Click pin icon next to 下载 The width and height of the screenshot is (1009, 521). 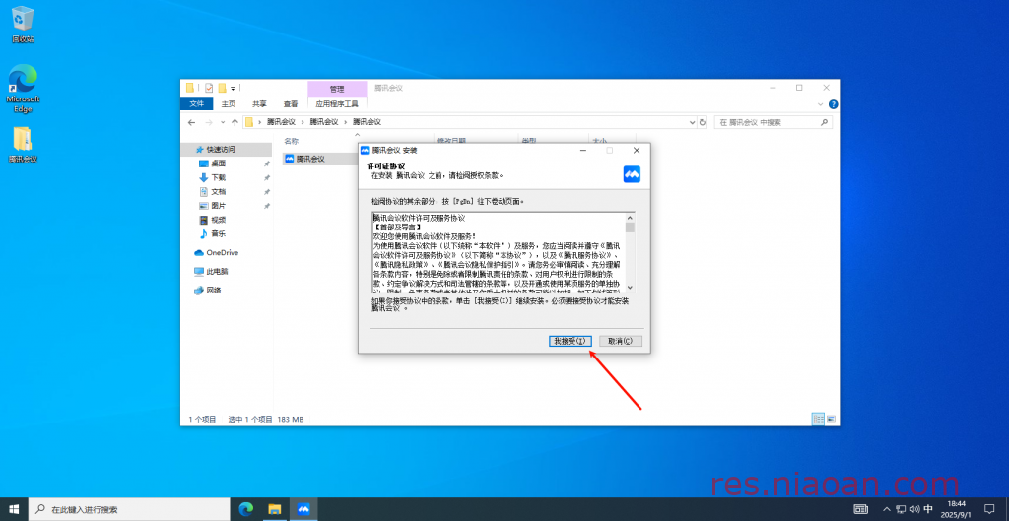pyautogui.click(x=266, y=178)
